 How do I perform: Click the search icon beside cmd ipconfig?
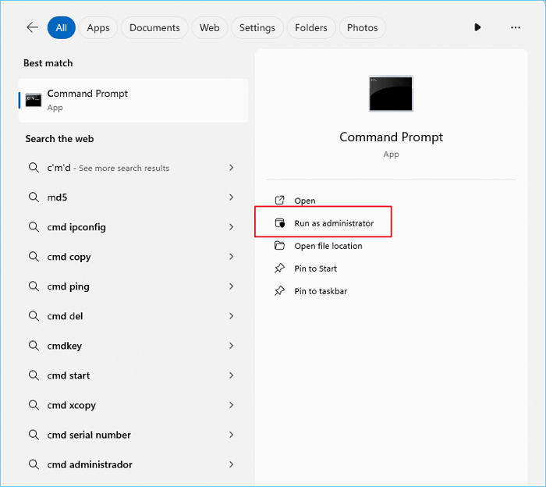coord(34,227)
